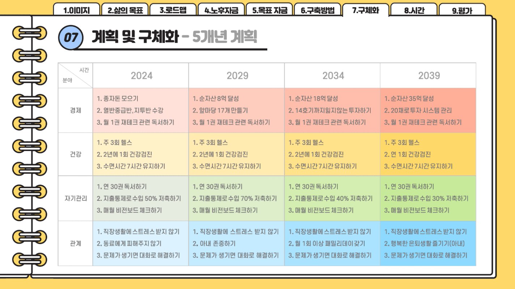Click the line 1. 종자돈 모으기
Viewport: 515px width, 289px height.
pos(118,99)
